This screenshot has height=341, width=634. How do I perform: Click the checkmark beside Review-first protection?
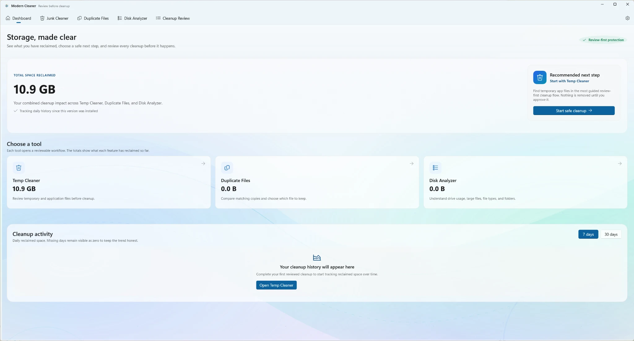point(584,40)
